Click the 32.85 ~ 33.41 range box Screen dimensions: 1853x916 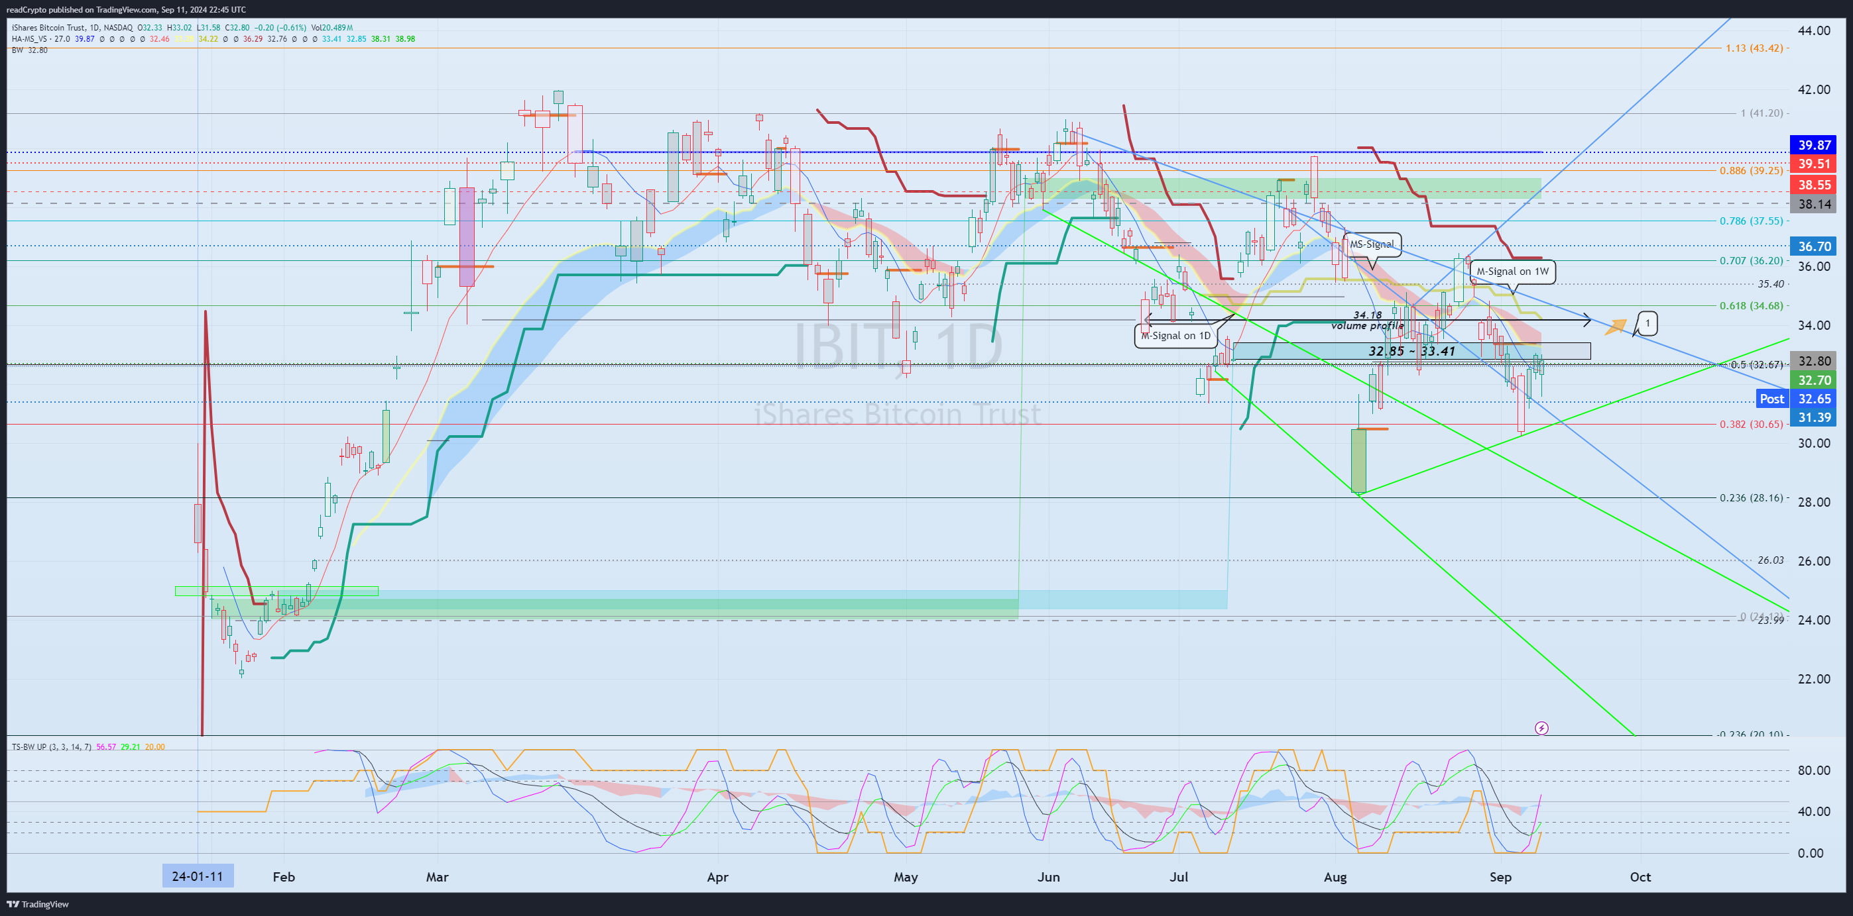click(x=1411, y=351)
